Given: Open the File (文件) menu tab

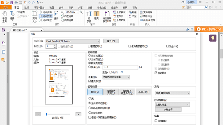Looking at the screenshot, I should [x=6, y=7].
